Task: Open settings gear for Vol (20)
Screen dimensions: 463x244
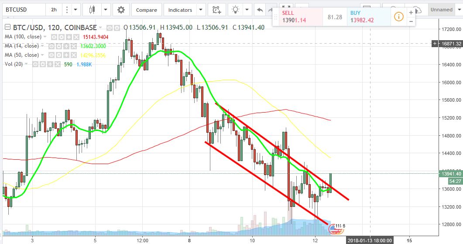Action: [43, 65]
